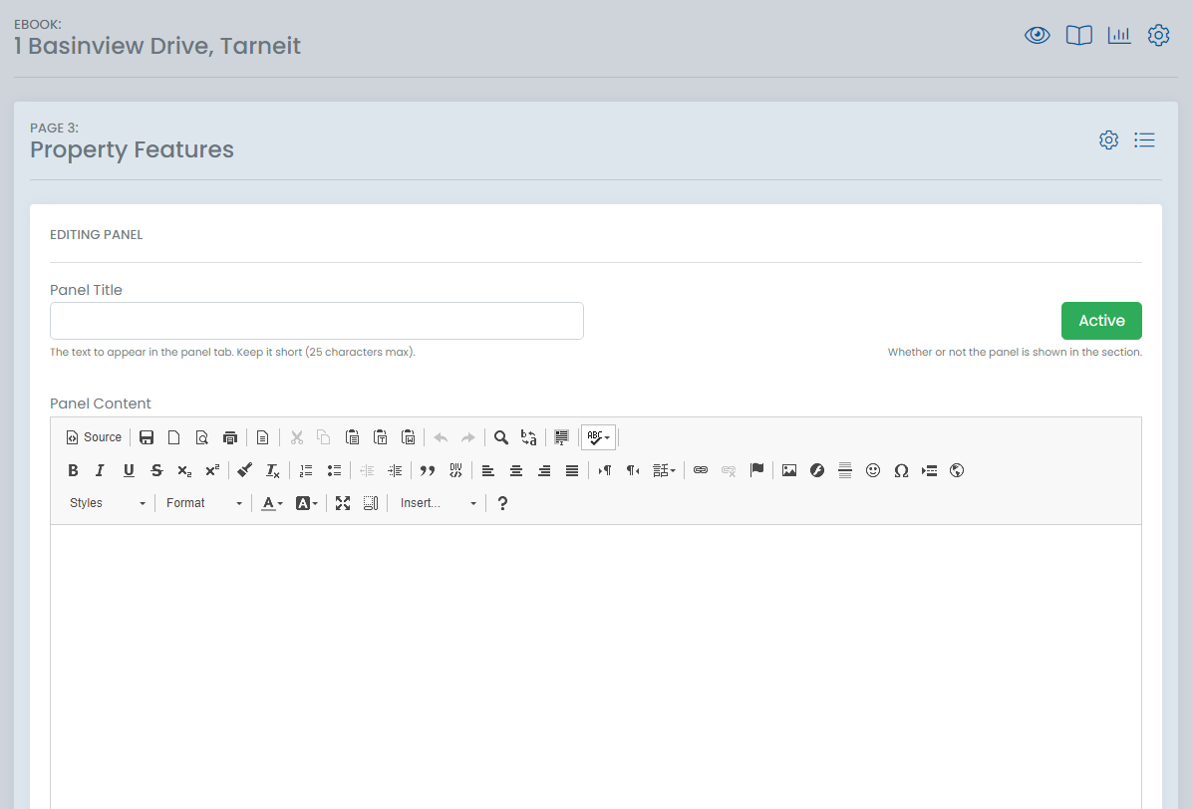Click the Print icon in editor toolbar
This screenshot has width=1193, height=809.
[230, 437]
